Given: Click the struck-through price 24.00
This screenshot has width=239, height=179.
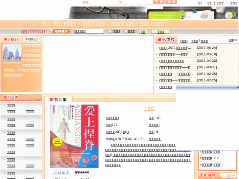Looking at the screenshot, I should coord(82,172).
